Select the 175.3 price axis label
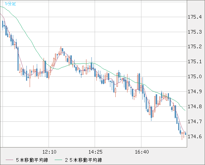This screenshot has height=165, width=205. coord(195,32)
